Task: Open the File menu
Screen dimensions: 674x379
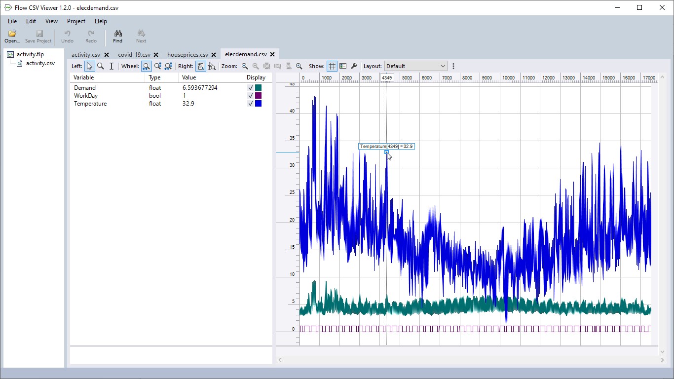Action: pos(12,21)
